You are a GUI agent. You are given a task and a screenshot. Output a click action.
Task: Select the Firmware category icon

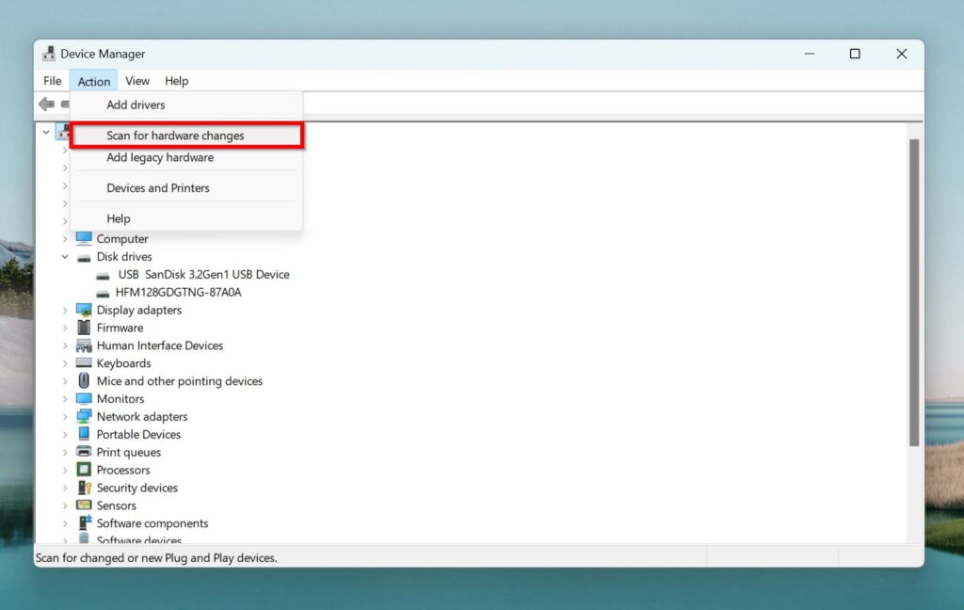coord(83,328)
